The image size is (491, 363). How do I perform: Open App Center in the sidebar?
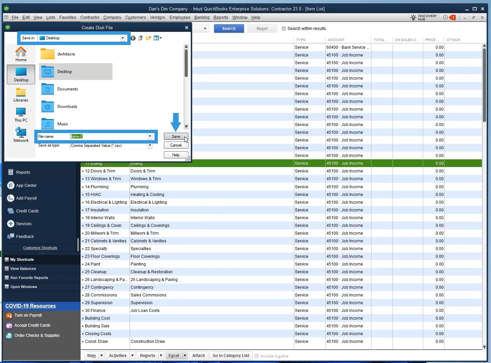coord(22,186)
